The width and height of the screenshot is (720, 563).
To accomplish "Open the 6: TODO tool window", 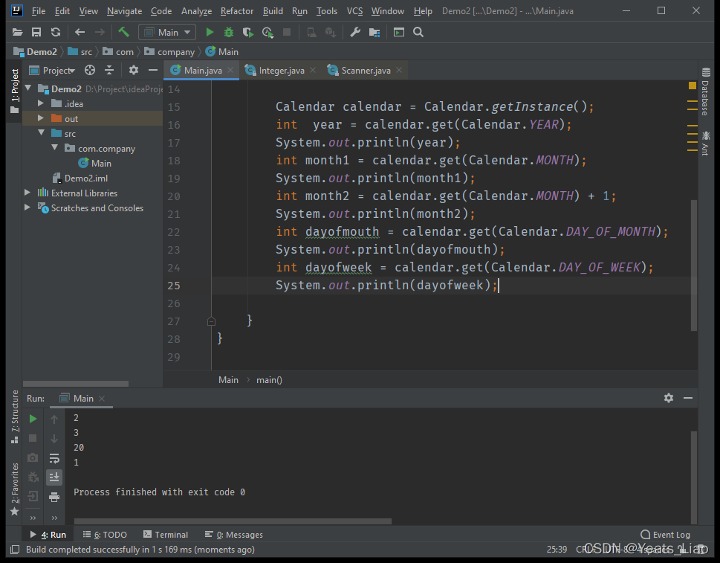I will [105, 535].
